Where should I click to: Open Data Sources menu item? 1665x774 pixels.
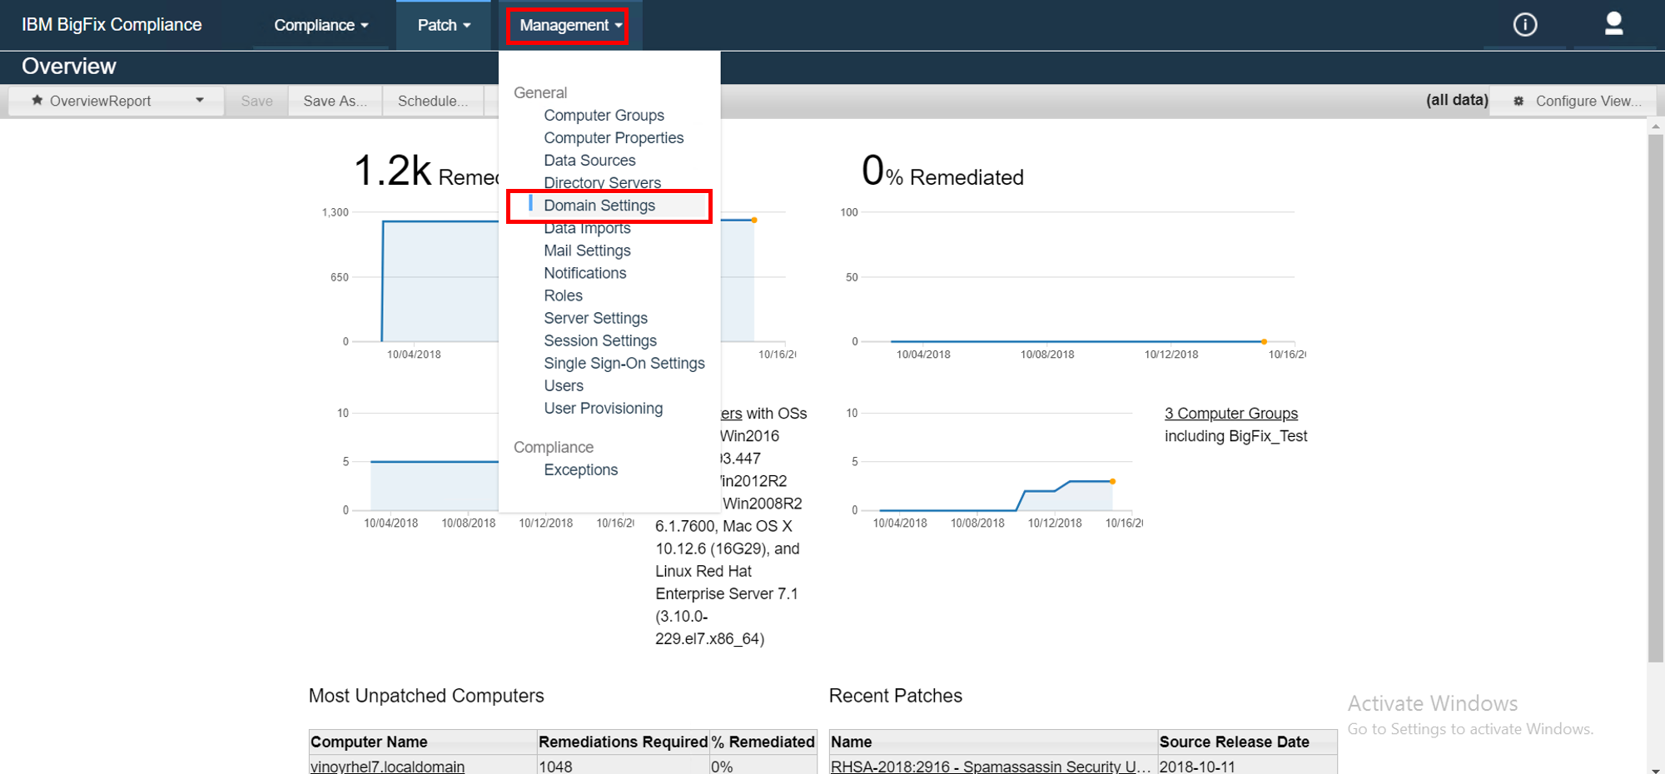point(589,160)
